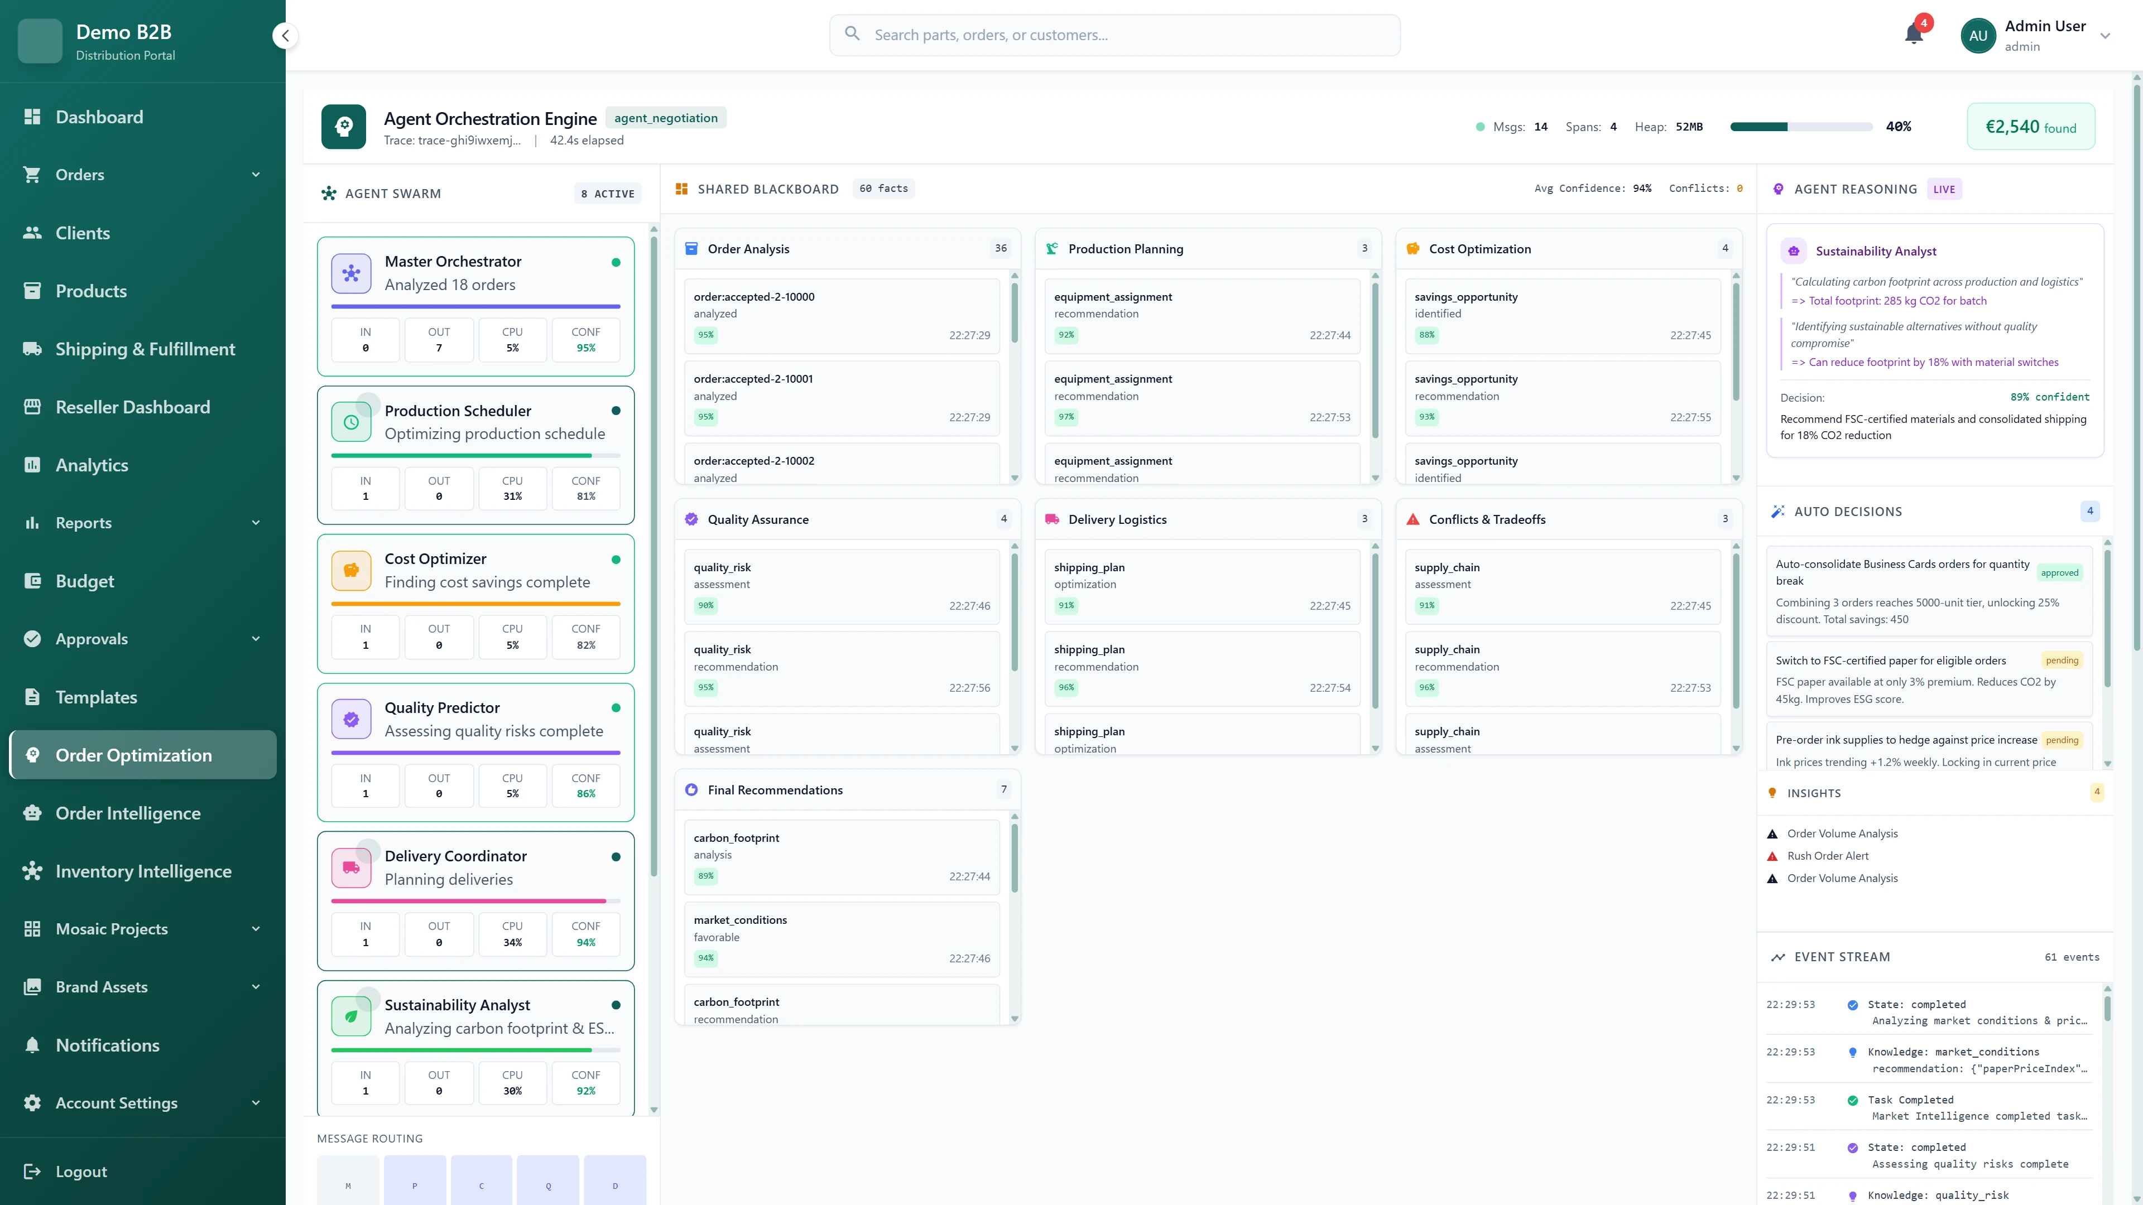The width and height of the screenshot is (2143, 1205).
Task: Click the Production Scheduler clock icon
Action: pyautogui.click(x=350, y=422)
